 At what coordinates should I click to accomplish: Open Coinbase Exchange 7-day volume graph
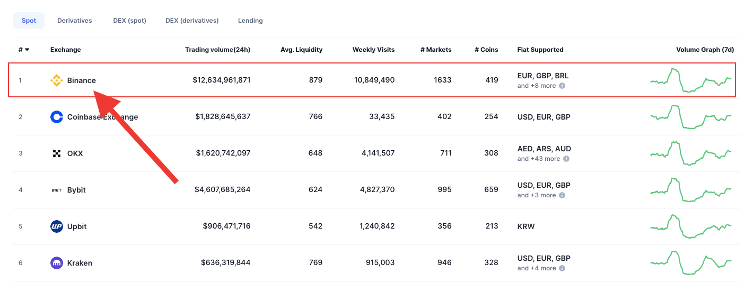691,117
